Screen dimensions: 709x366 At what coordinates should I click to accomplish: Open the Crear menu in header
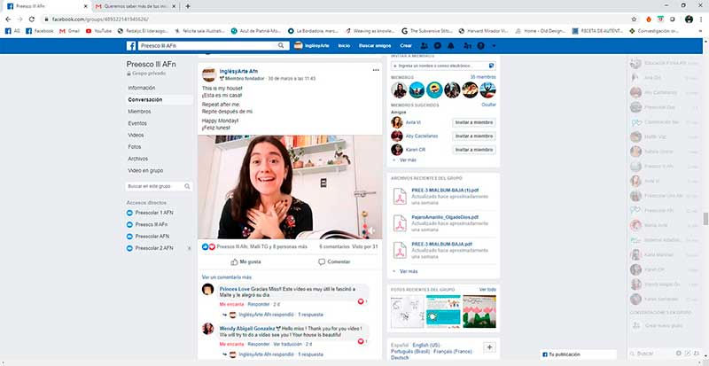(x=406, y=46)
